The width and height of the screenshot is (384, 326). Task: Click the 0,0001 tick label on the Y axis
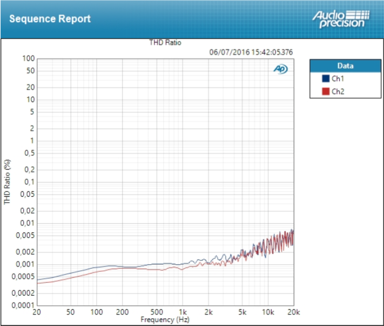pos(23,305)
